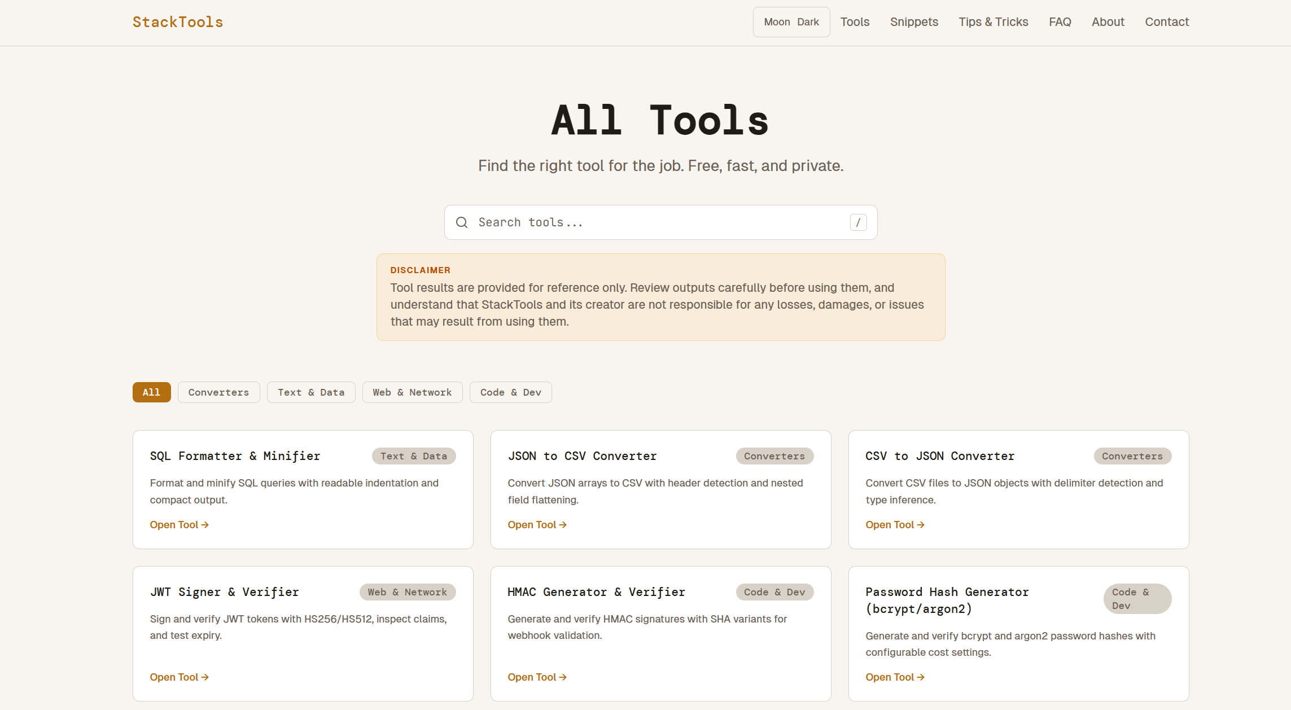Image resolution: width=1291 pixels, height=710 pixels.
Task: Filter by Web & Network chip
Action: (412, 392)
